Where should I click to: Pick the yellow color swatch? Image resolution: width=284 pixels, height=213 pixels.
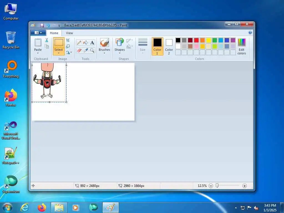pos(209,40)
